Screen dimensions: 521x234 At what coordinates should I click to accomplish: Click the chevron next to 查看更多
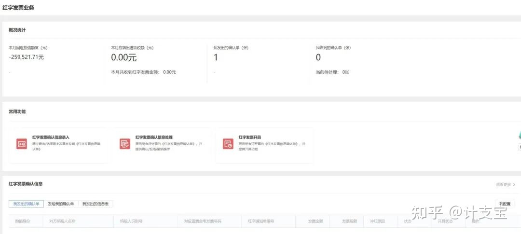tap(514, 184)
